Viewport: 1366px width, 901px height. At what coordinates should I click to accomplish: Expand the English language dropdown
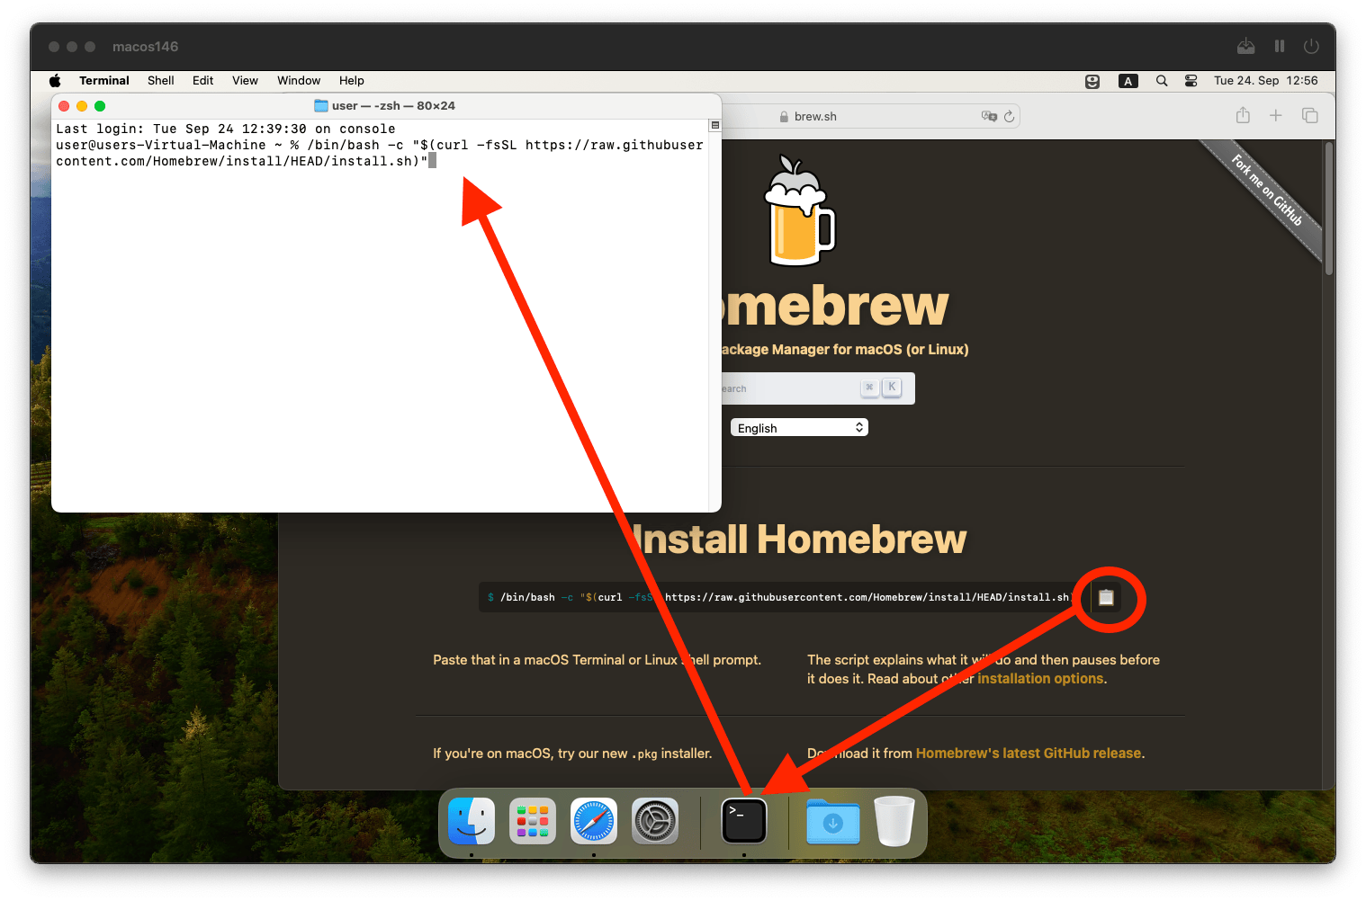[799, 428]
